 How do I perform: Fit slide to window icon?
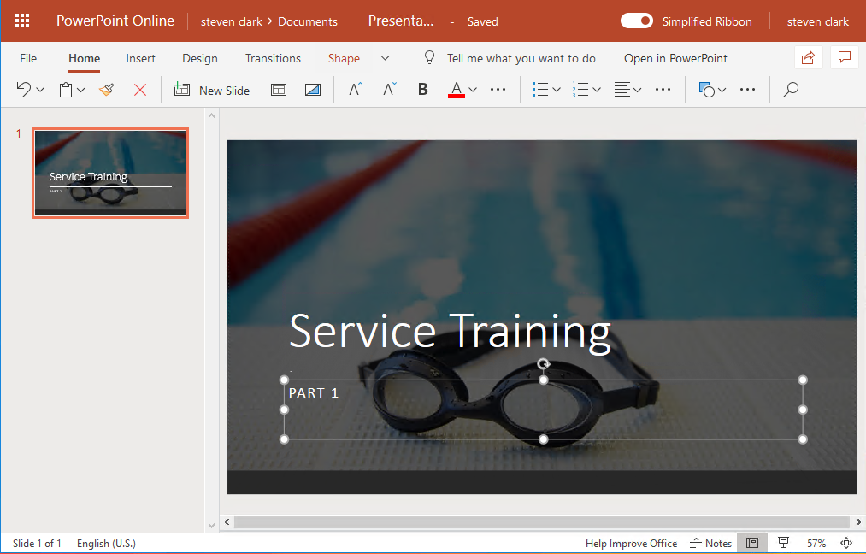(846, 543)
